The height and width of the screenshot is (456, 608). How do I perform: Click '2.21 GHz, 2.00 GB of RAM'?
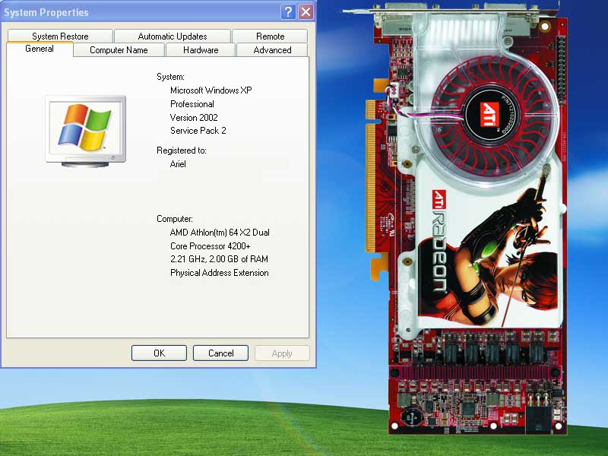219,259
